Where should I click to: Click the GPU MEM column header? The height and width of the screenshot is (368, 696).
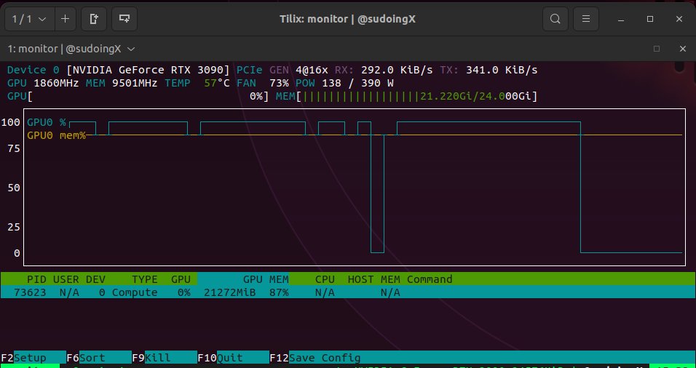(266, 279)
